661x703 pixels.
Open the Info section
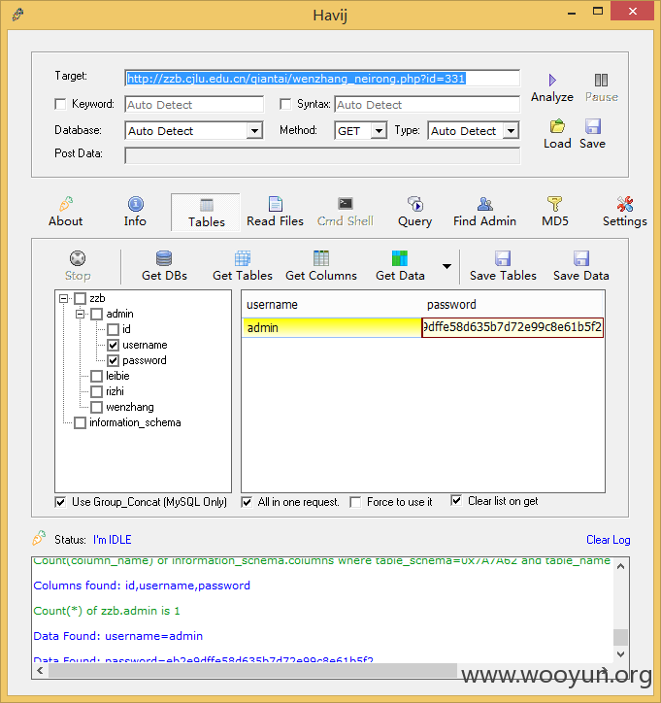pyautogui.click(x=135, y=212)
